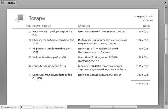Click description Цвет: черный. Мощность: 450 Вт.
168x109 pixels.
(x=98, y=50)
